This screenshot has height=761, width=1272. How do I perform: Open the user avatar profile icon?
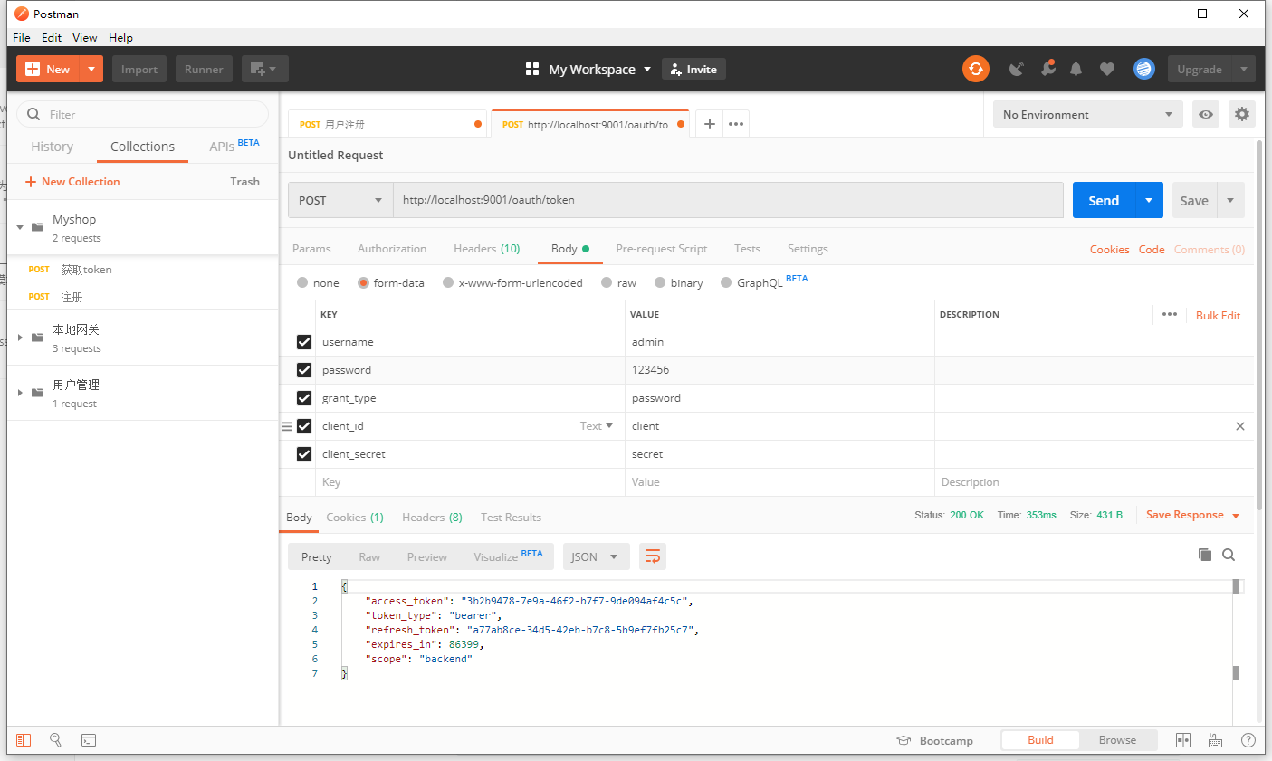coord(1144,69)
